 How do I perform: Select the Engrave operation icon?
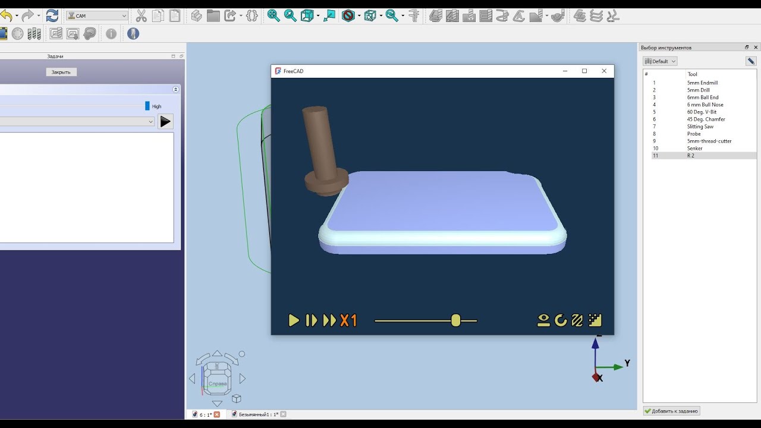[519, 16]
